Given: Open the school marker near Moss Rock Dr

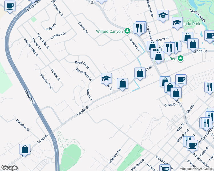Looking at the screenshot, I should pyautogui.click(x=106, y=78).
